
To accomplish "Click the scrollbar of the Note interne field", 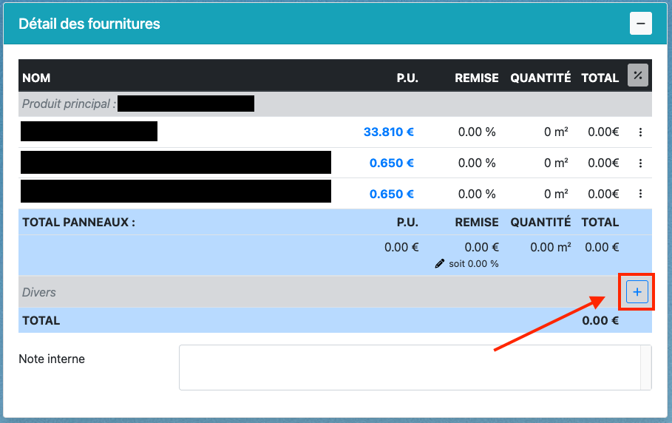I will (645, 367).
